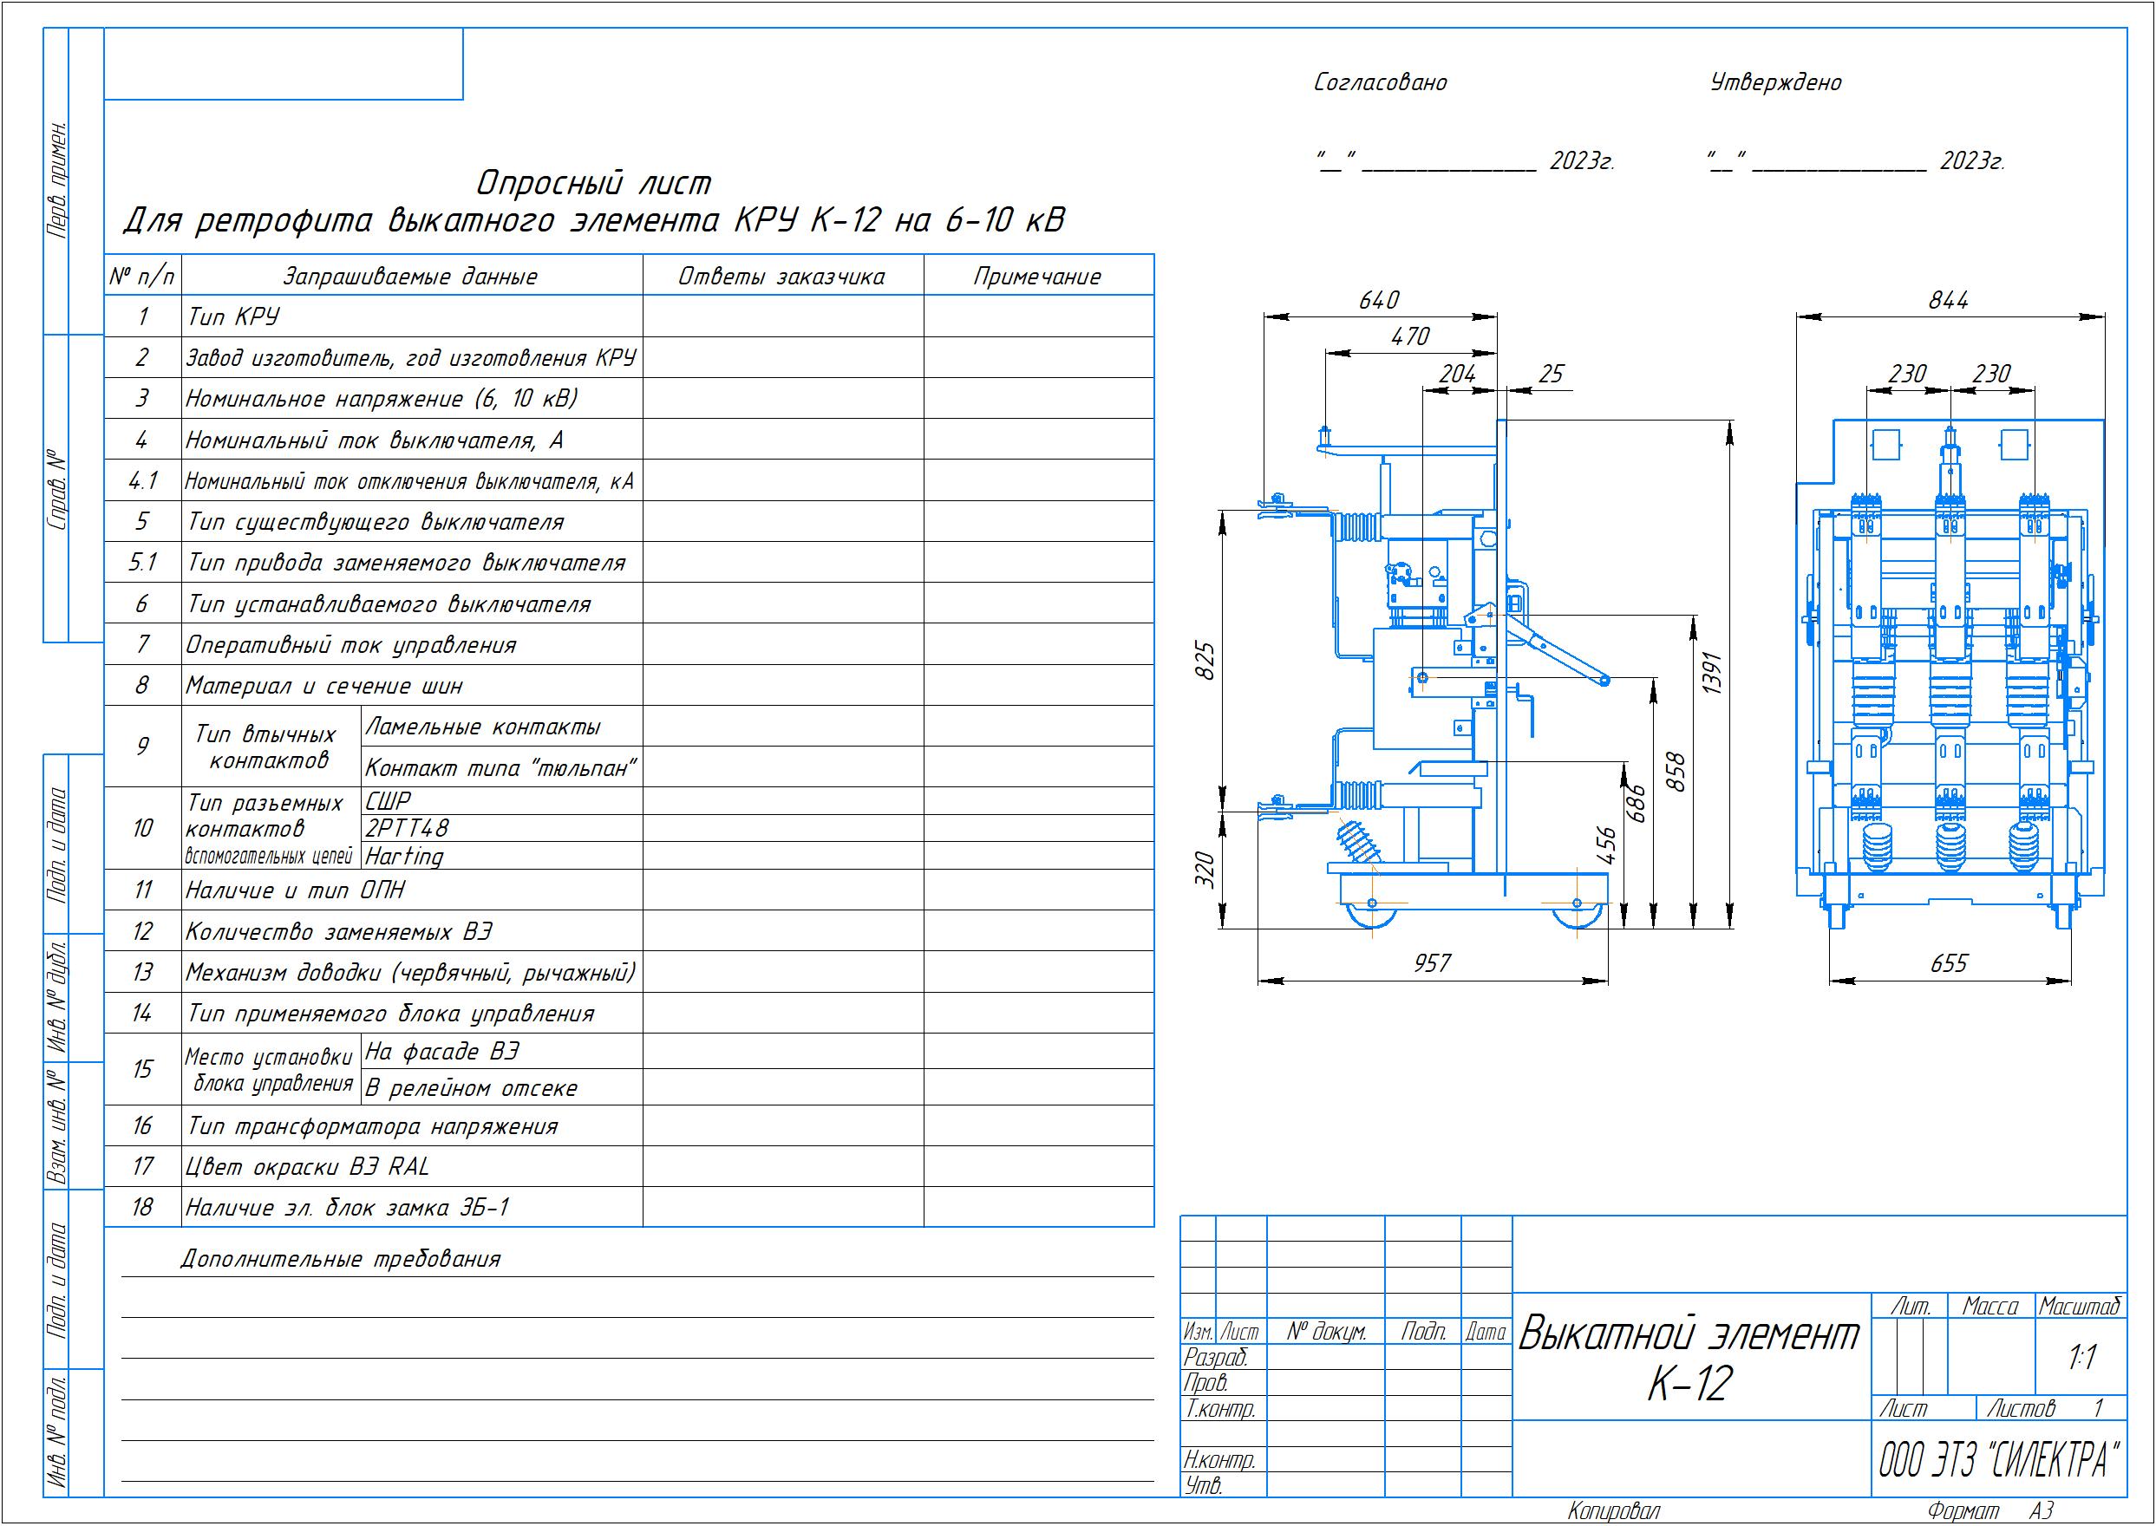Select 'Номинальное напряжение (6, 10 кВ)' text

[x=381, y=399]
